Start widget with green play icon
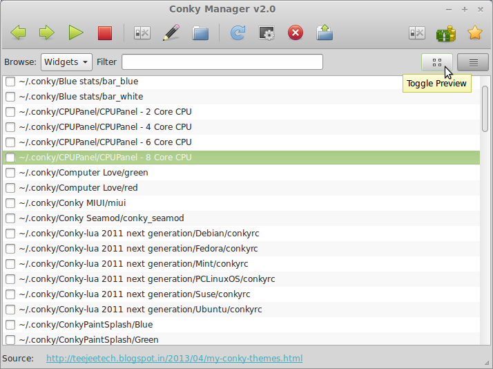This screenshot has width=493, height=369. point(76,32)
